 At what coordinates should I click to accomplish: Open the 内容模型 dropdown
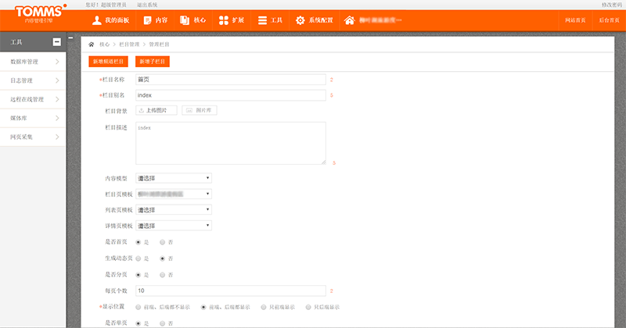click(x=174, y=178)
